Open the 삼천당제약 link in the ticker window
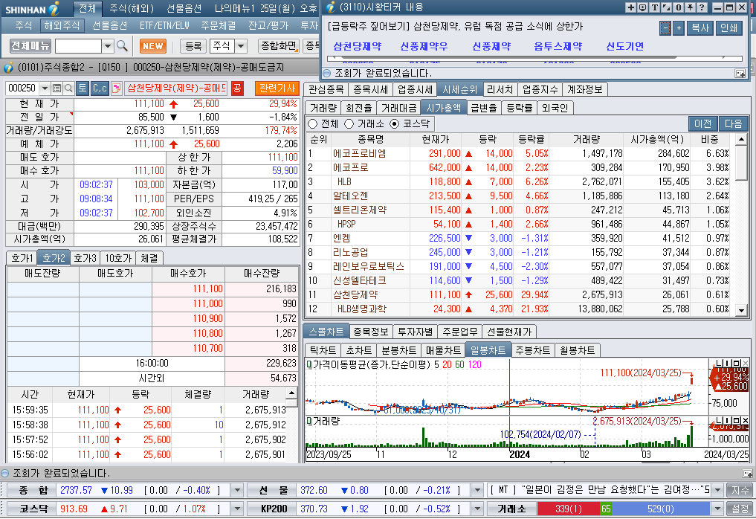Screen dimensions: 756x519 [x=358, y=46]
